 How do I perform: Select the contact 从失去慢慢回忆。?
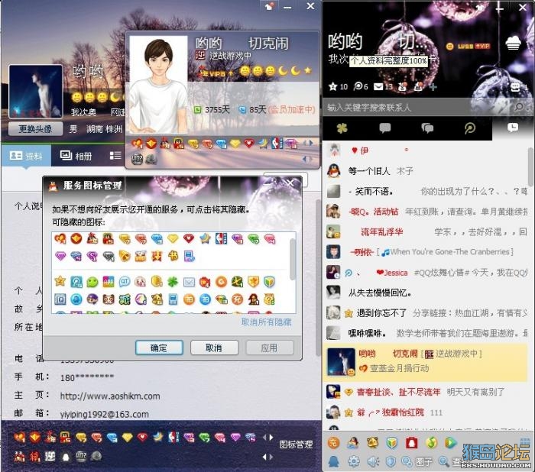(426, 293)
